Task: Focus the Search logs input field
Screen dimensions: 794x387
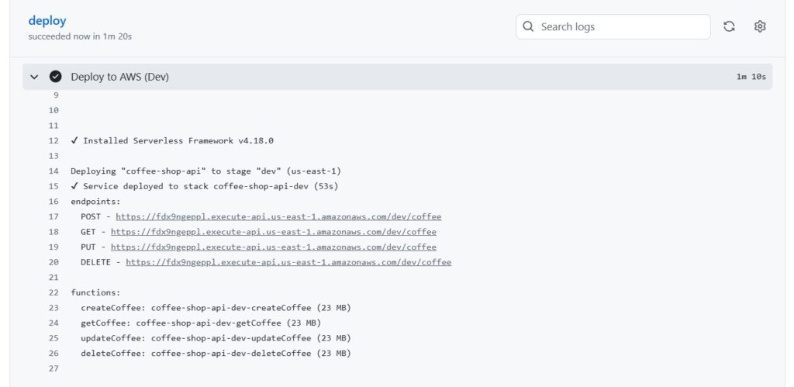Action: [613, 27]
